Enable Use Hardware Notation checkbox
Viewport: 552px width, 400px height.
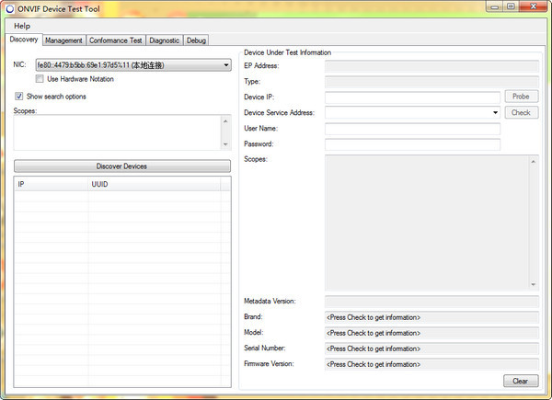click(40, 79)
